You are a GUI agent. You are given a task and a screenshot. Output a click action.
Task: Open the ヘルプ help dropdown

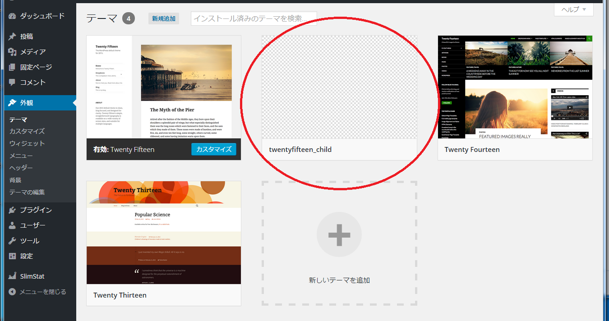[x=573, y=9]
